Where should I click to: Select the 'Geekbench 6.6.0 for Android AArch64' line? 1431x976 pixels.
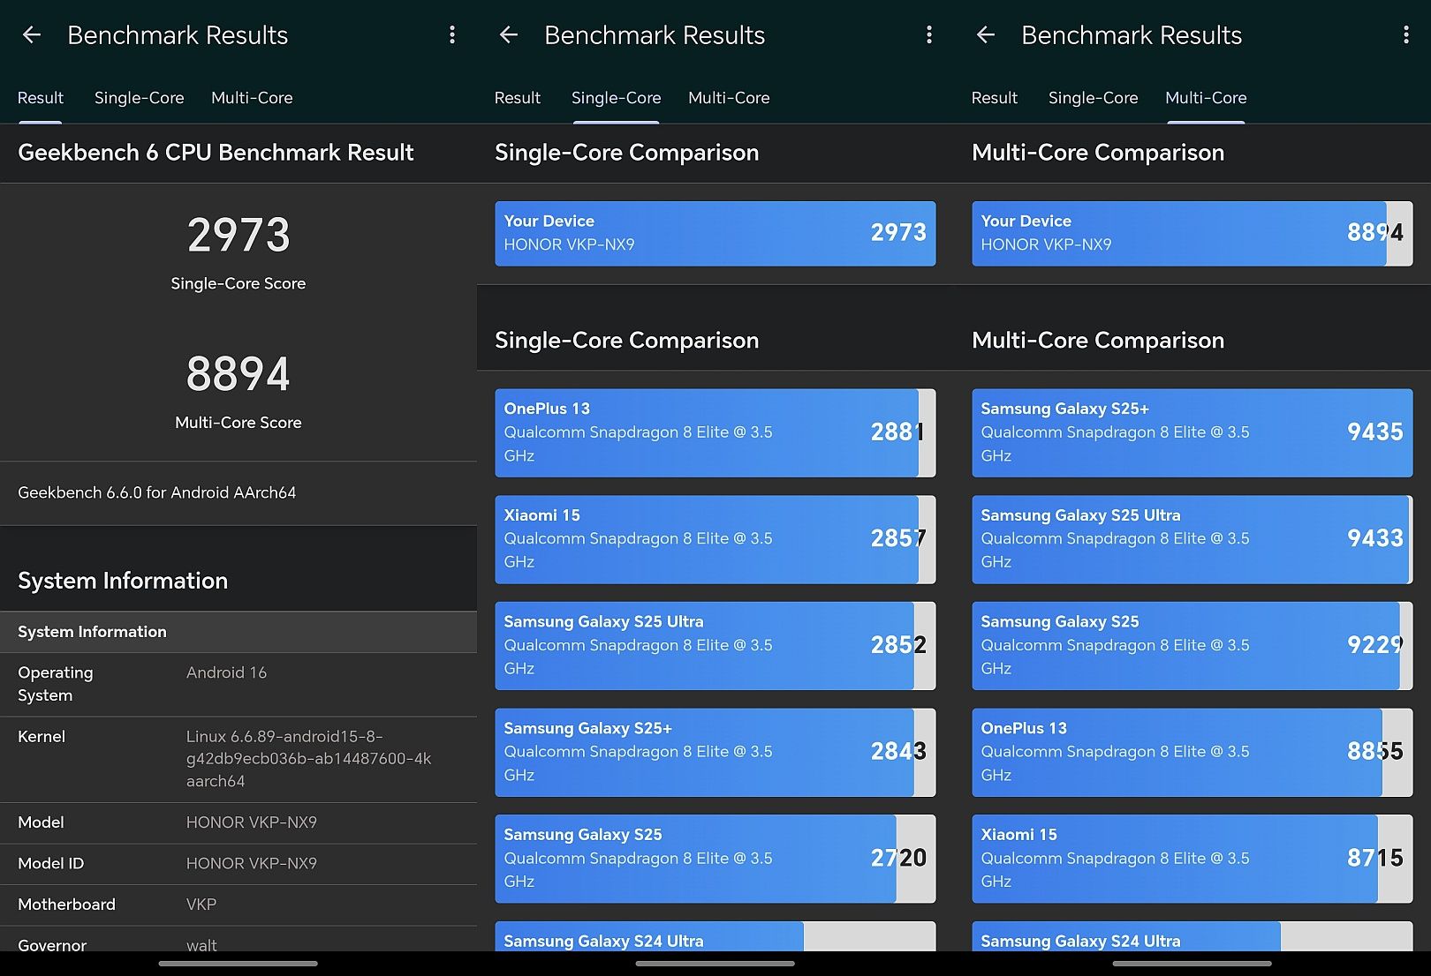(x=157, y=492)
